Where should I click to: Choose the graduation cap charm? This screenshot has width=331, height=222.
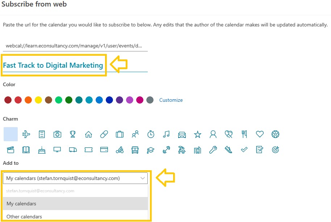point(151,150)
